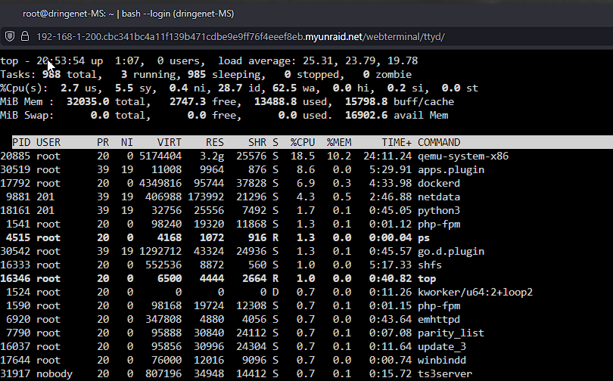Click the dockerd command name
This screenshot has height=381, width=613.
pos(439,184)
